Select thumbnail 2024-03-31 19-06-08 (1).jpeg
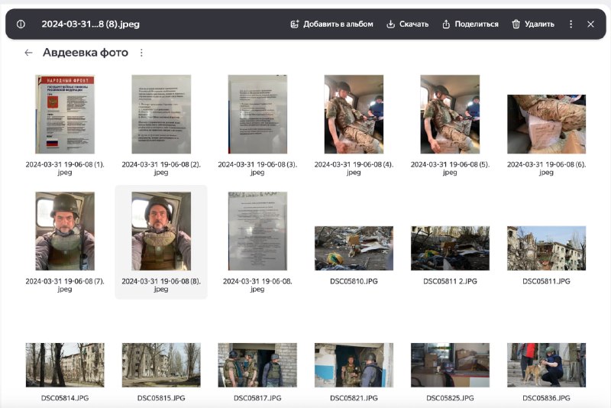 65,114
